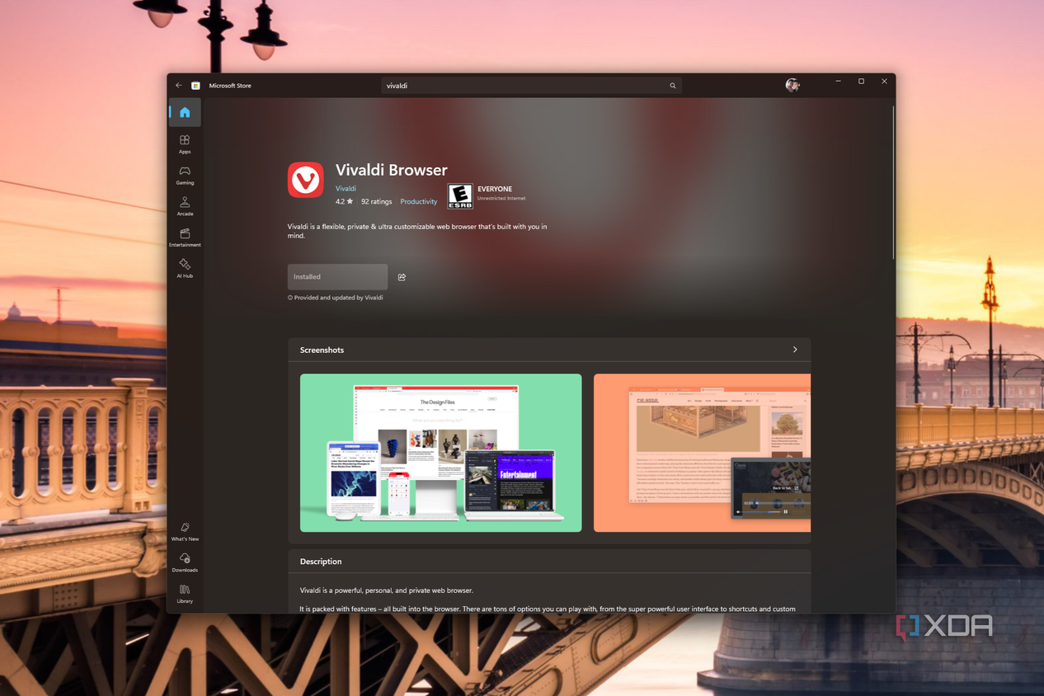The height and width of the screenshot is (696, 1044).
Task: Open the Apps section in sidebar
Action: pos(185,144)
